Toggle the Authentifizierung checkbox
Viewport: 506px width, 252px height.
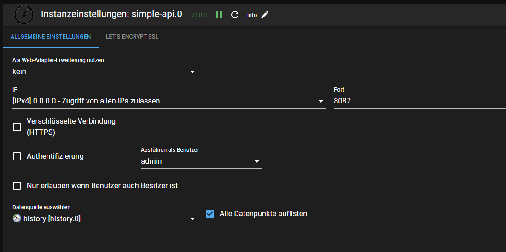17,156
